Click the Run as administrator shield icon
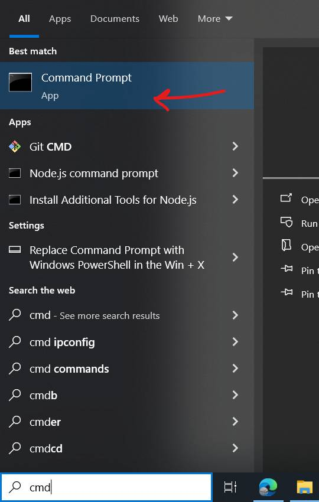319x502 pixels. (x=287, y=222)
